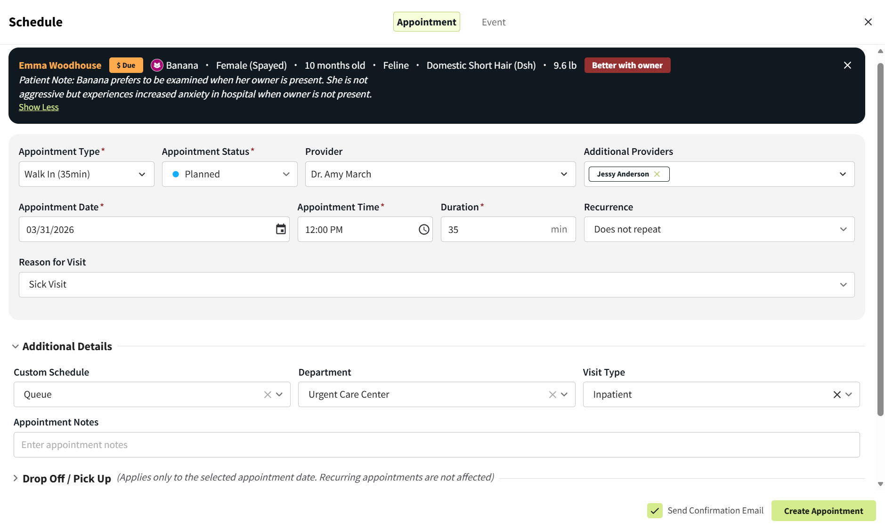Viewport: 885px width, 529px height.
Task: Open the Appointment Status dropdown
Action: click(x=230, y=174)
